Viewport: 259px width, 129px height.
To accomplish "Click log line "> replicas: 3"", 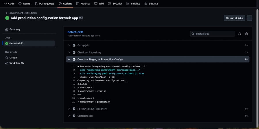I will click(86, 98).
